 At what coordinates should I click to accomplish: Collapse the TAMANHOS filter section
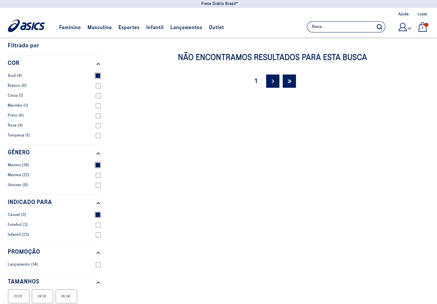click(98, 282)
